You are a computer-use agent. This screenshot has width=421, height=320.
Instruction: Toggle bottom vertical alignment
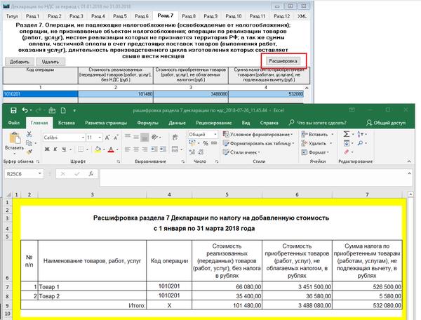point(145,138)
